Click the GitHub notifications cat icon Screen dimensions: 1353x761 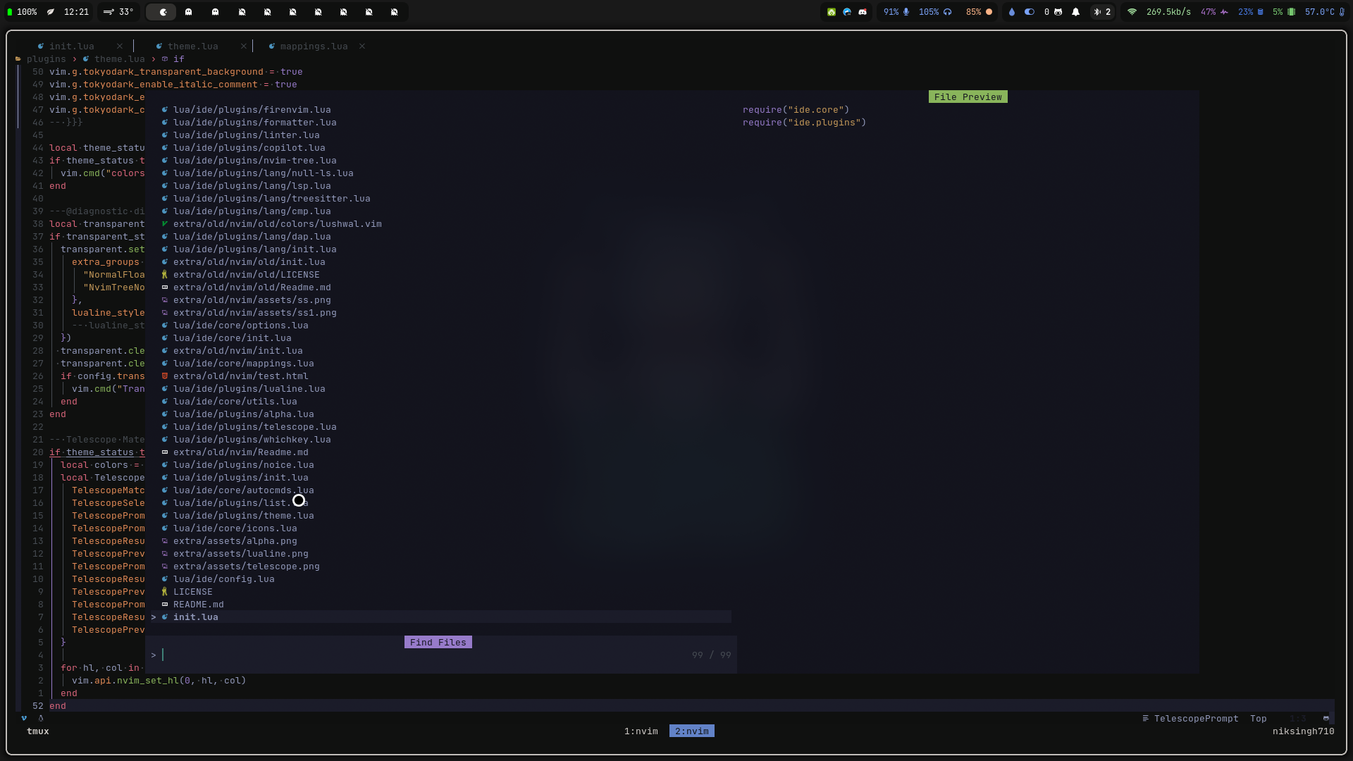click(1058, 12)
